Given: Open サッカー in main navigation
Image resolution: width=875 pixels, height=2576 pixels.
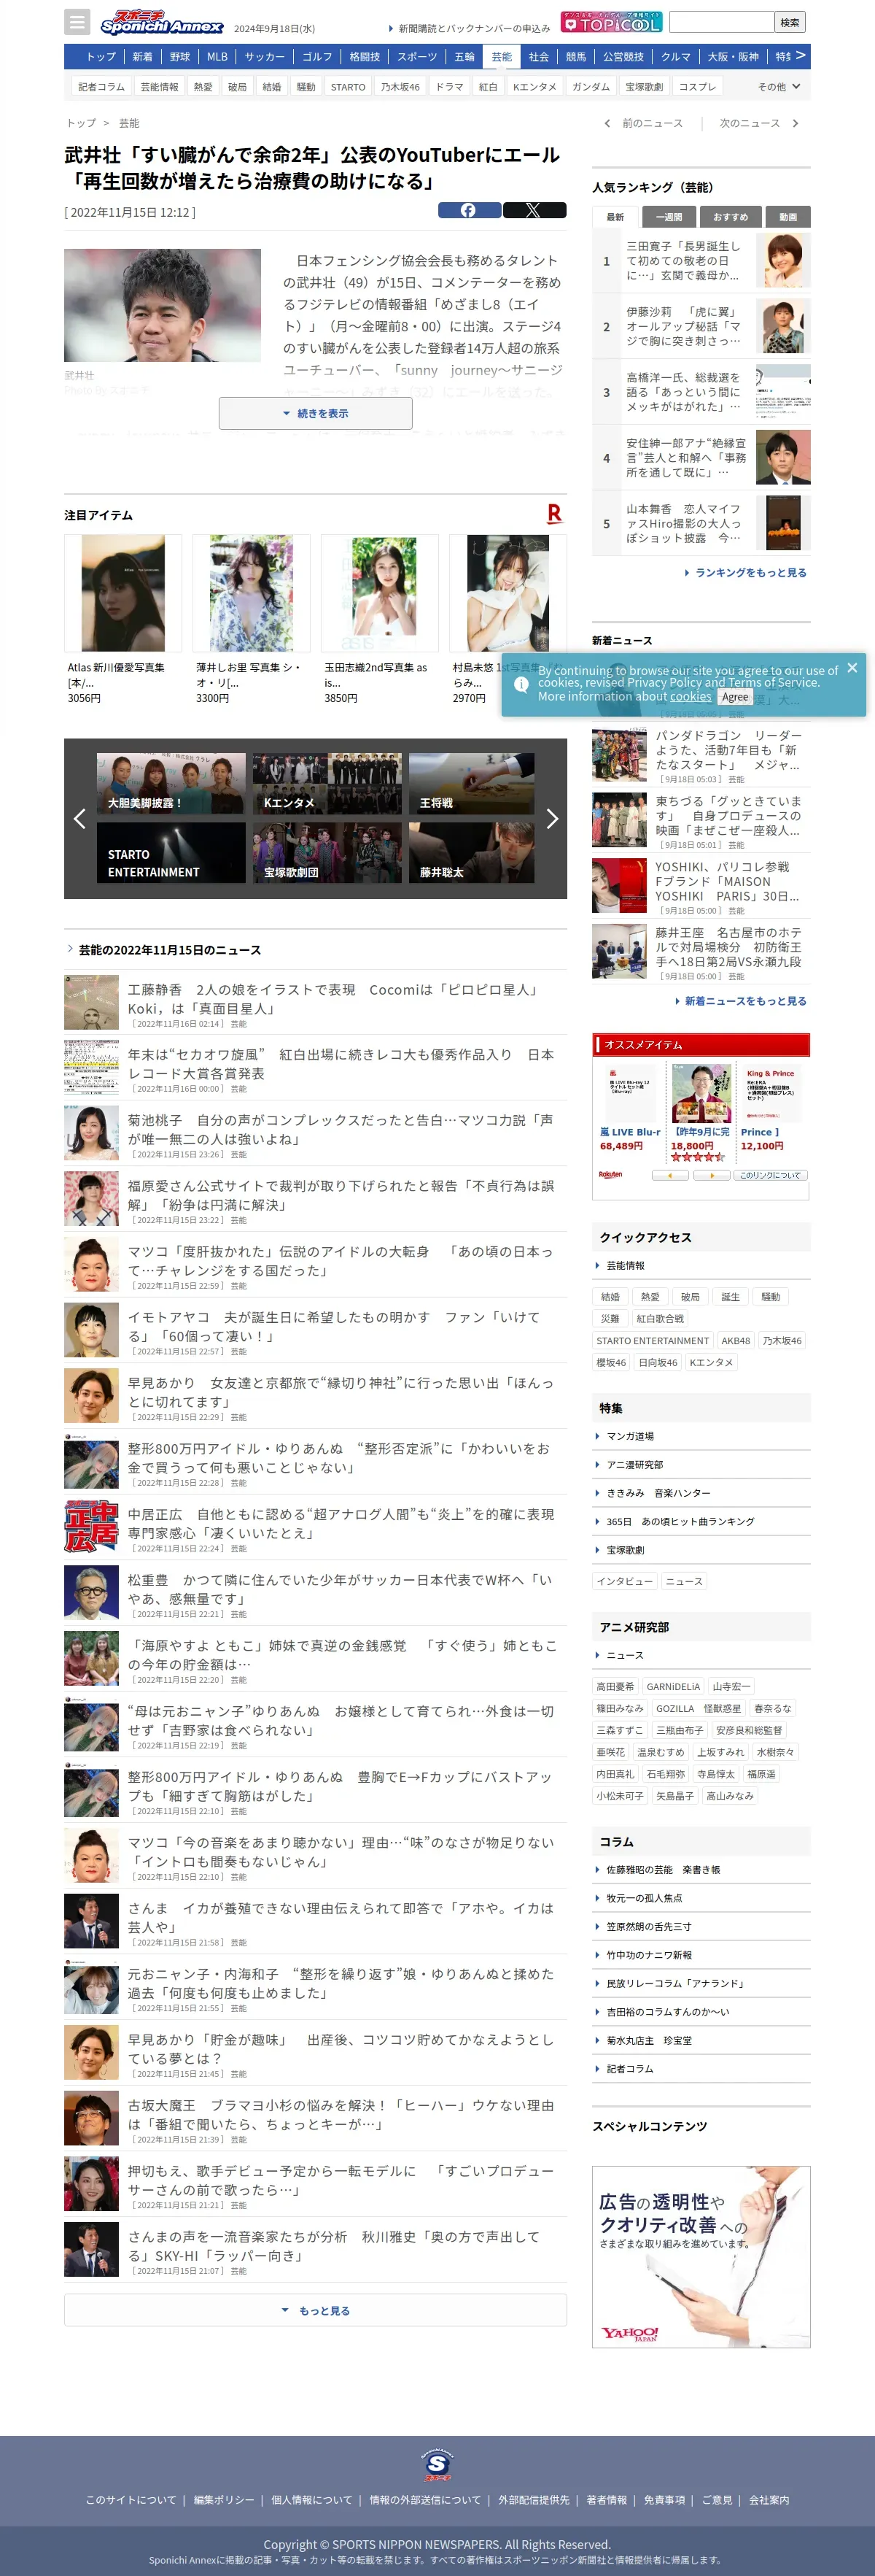Looking at the screenshot, I should tap(265, 57).
